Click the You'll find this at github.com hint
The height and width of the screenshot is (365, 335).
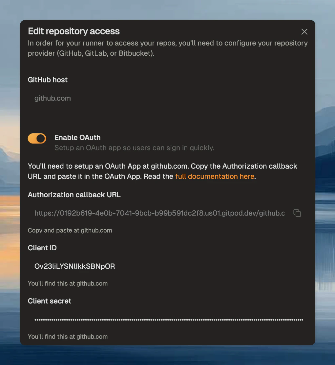[68, 283]
